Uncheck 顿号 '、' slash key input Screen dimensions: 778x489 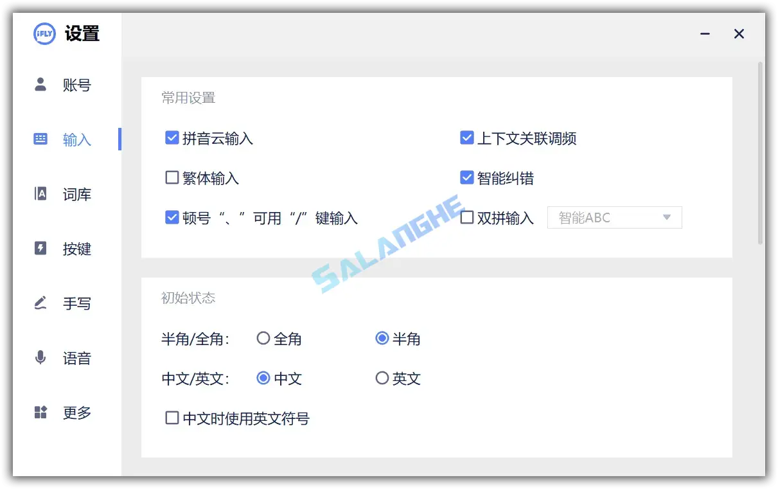172,217
